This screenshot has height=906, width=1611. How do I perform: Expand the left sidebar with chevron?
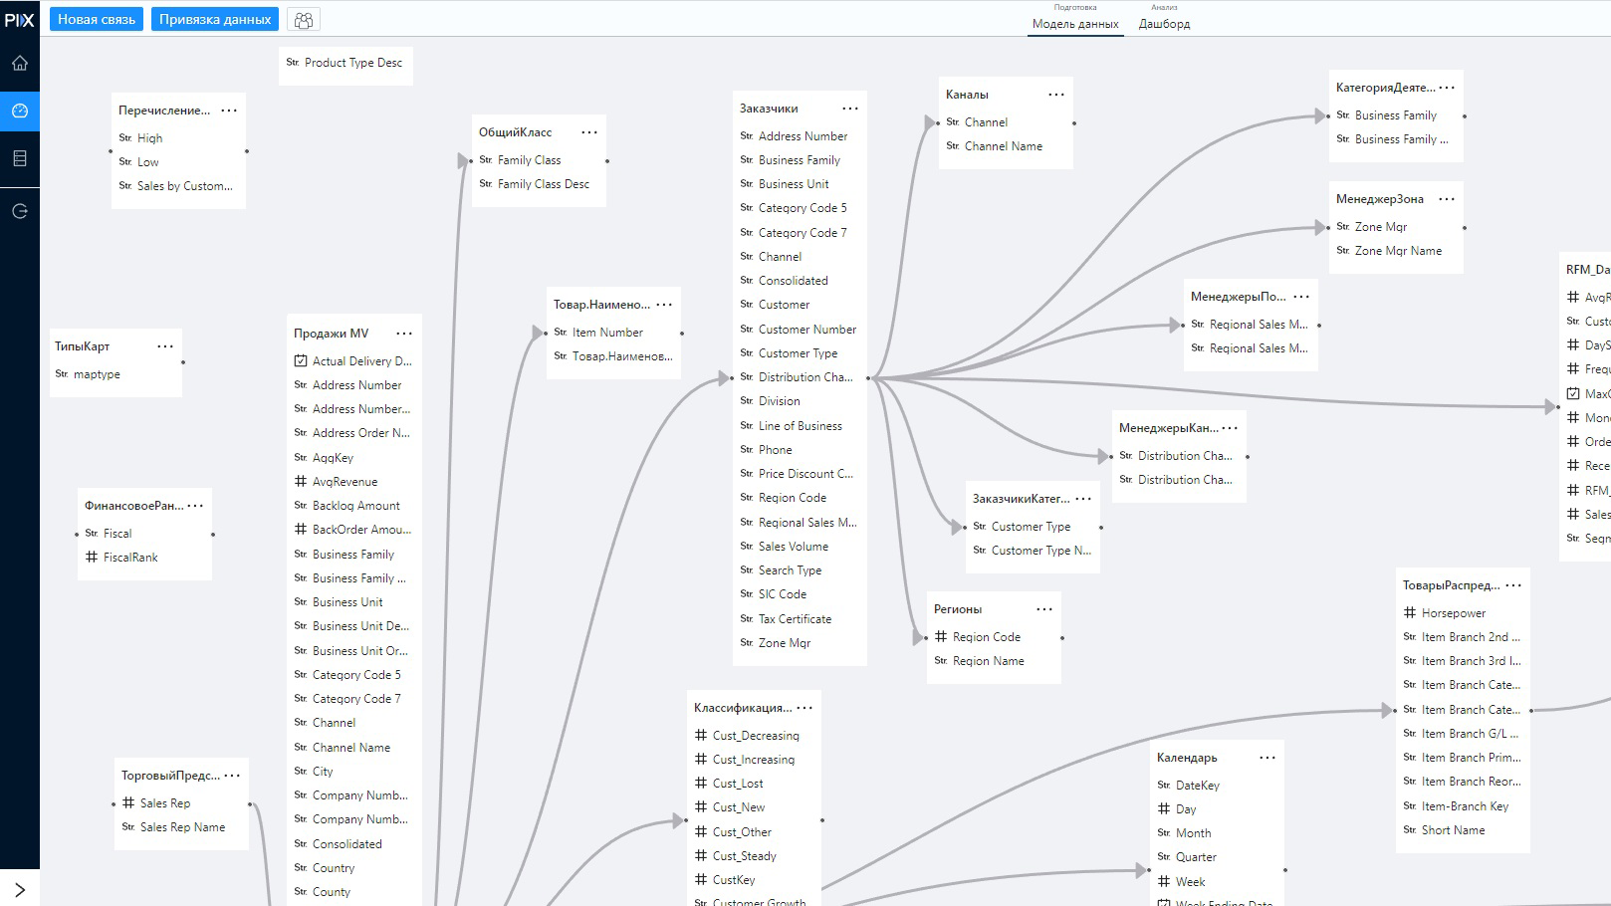[20, 889]
